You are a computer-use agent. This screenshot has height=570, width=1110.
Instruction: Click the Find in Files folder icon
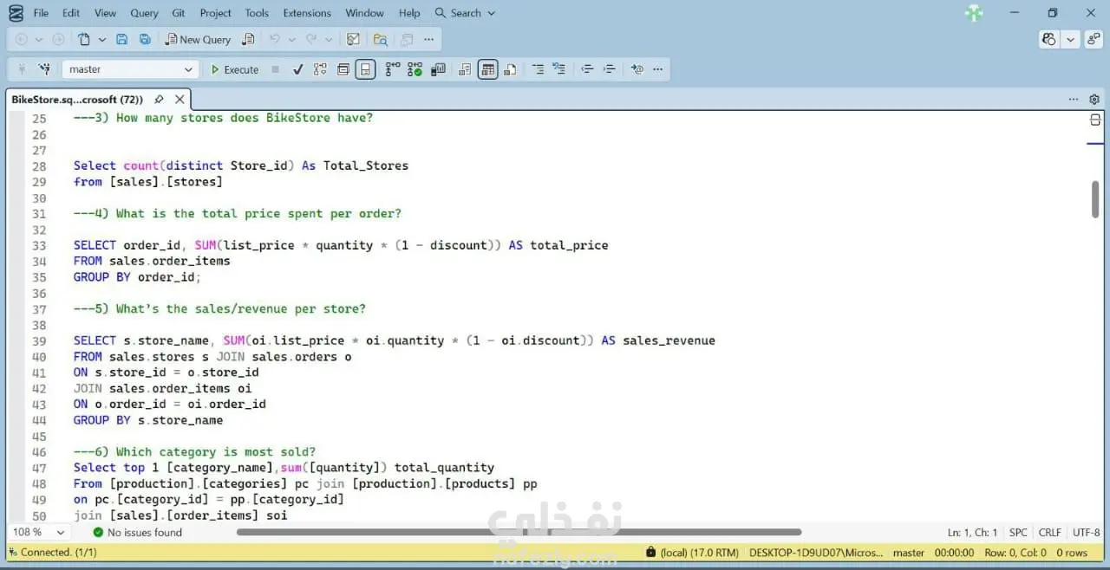point(380,39)
